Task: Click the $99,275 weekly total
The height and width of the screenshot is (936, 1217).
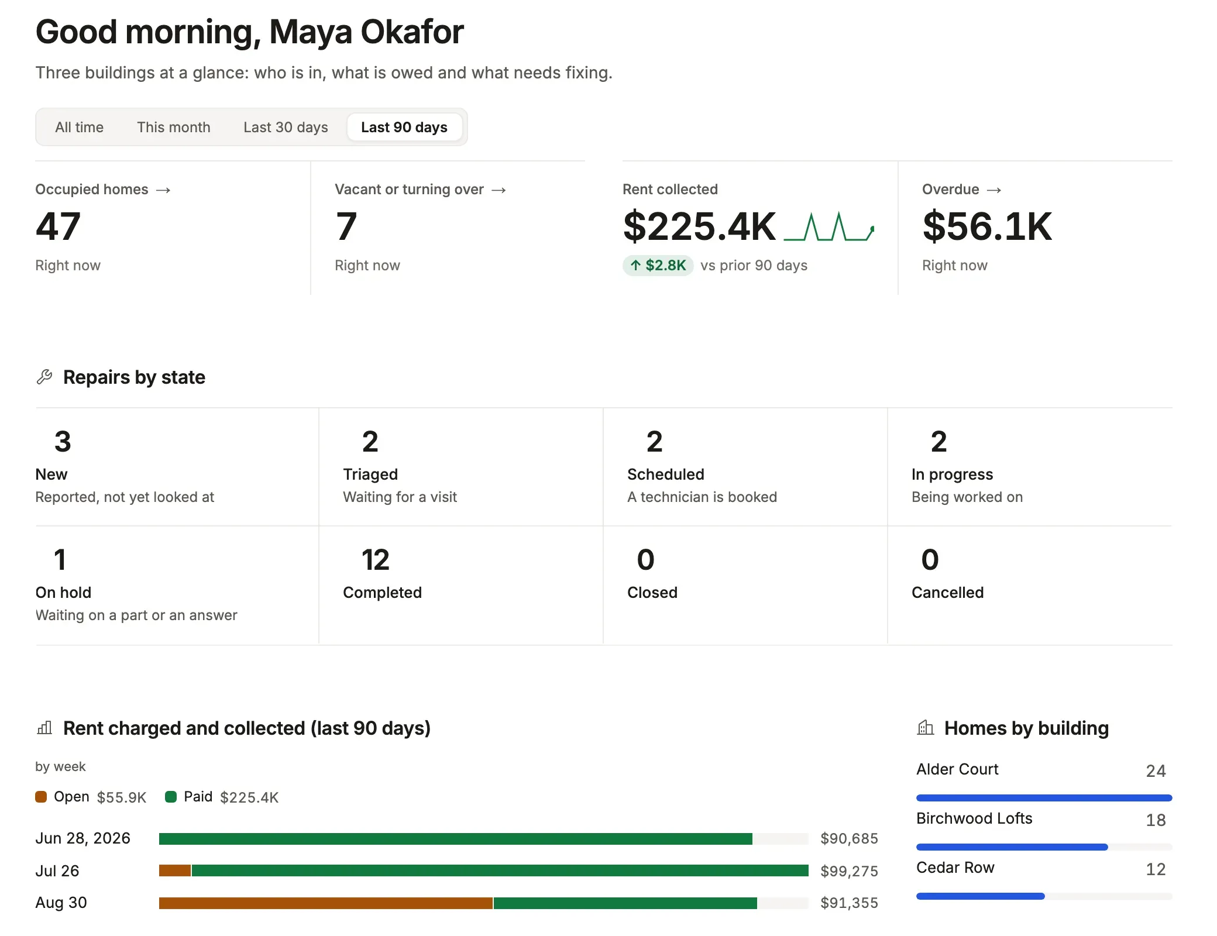Action: tap(849, 871)
